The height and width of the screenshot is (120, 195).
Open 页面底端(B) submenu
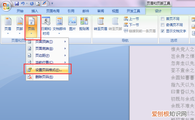pyautogui.click(x=47, y=49)
